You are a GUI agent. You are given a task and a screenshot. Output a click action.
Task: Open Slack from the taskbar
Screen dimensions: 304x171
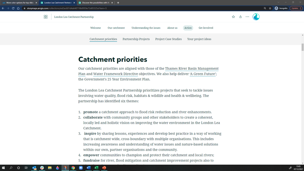42,168
